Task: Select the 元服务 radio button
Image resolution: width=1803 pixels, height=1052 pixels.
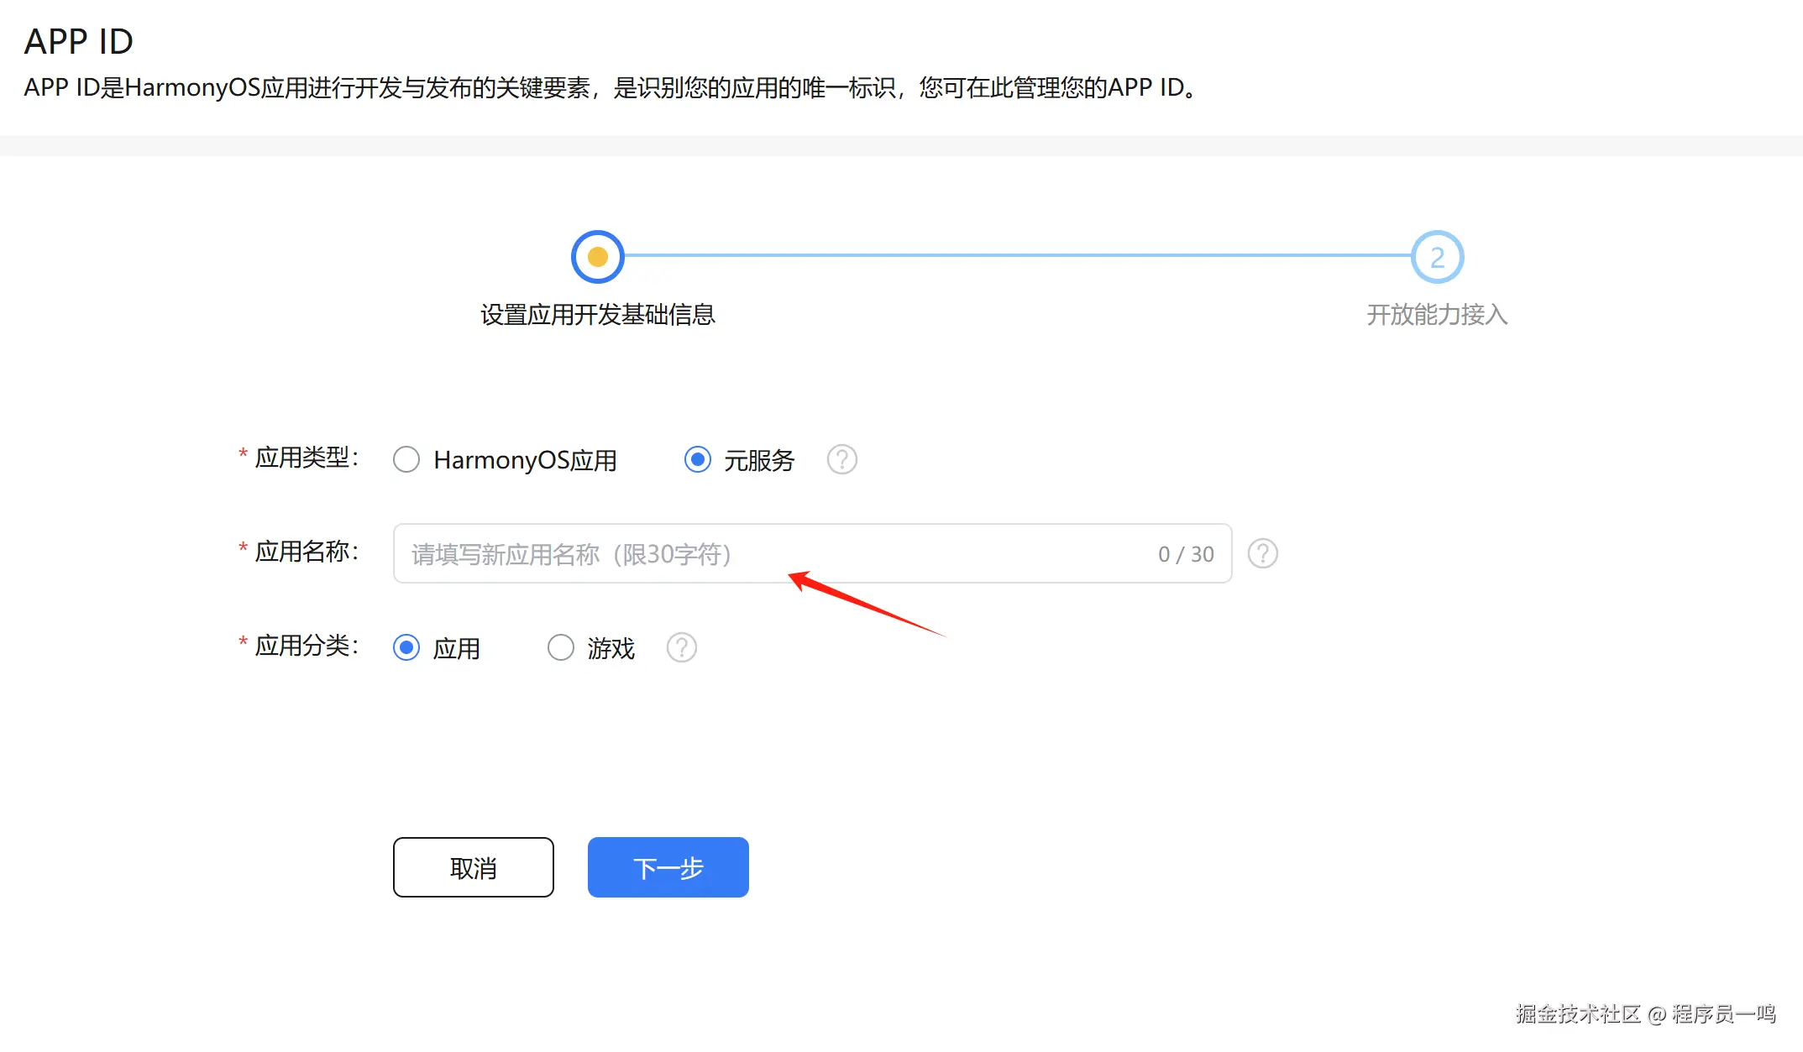Action: pyautogui.click(x=697, y=459)
